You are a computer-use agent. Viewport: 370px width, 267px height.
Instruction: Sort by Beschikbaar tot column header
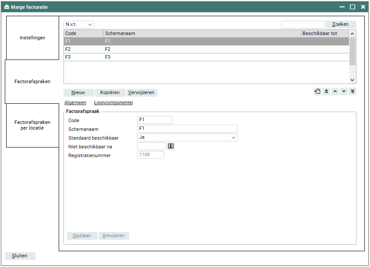click(x=325, y=34)
